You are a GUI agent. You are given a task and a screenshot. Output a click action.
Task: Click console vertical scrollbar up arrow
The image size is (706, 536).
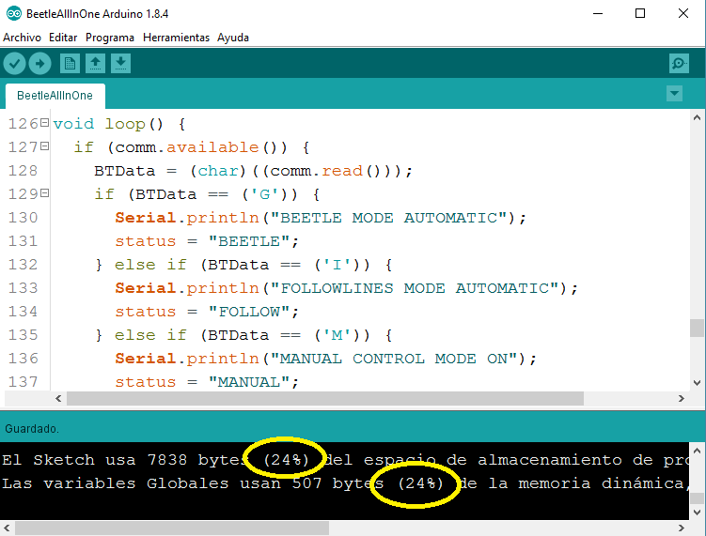(x=697, y=451)
